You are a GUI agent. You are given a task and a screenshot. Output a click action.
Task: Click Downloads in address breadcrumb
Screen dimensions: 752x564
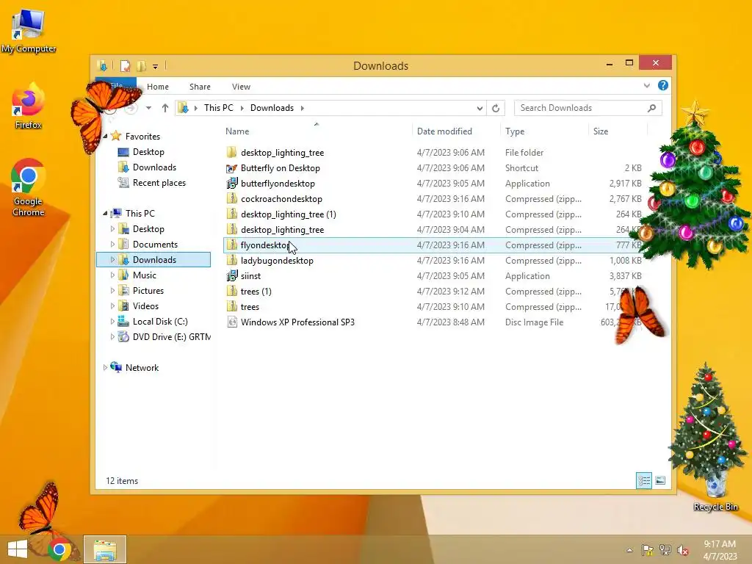tap(272, 108)
